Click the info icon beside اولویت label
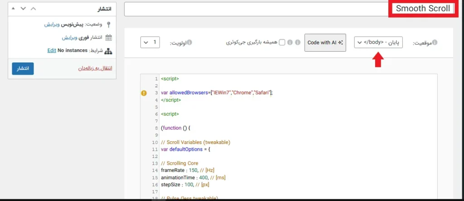This screenshot has width=464, height=201. click(x=190, y=43)
